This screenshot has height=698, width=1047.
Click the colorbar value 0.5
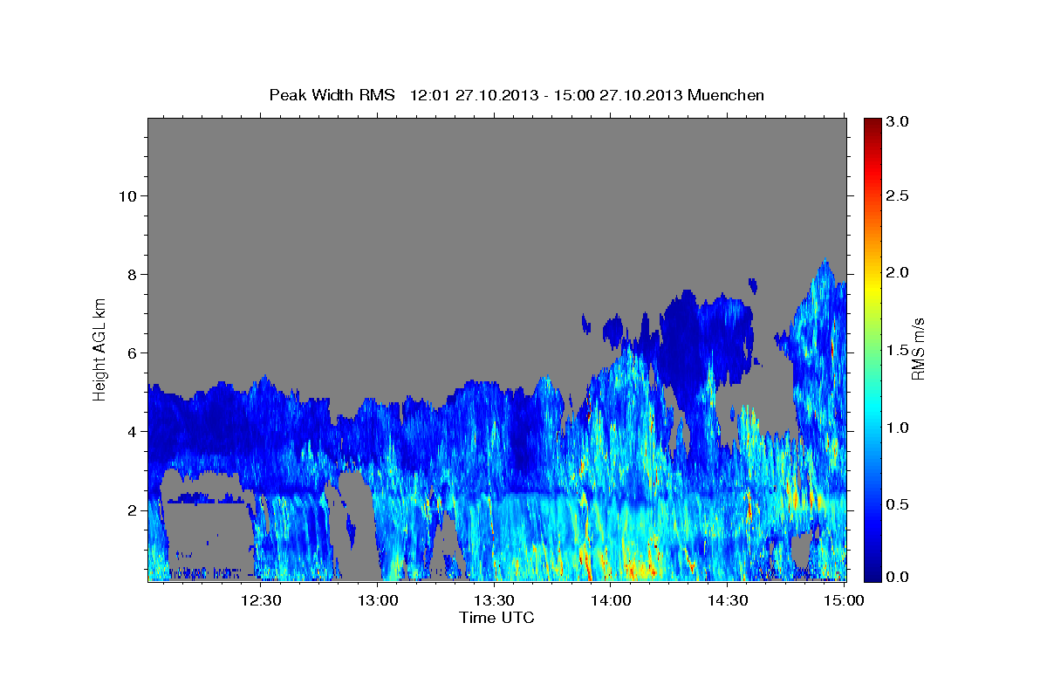tap(896, 504)
